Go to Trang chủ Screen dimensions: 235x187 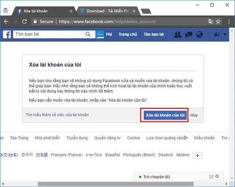click(x=128, y=34)
